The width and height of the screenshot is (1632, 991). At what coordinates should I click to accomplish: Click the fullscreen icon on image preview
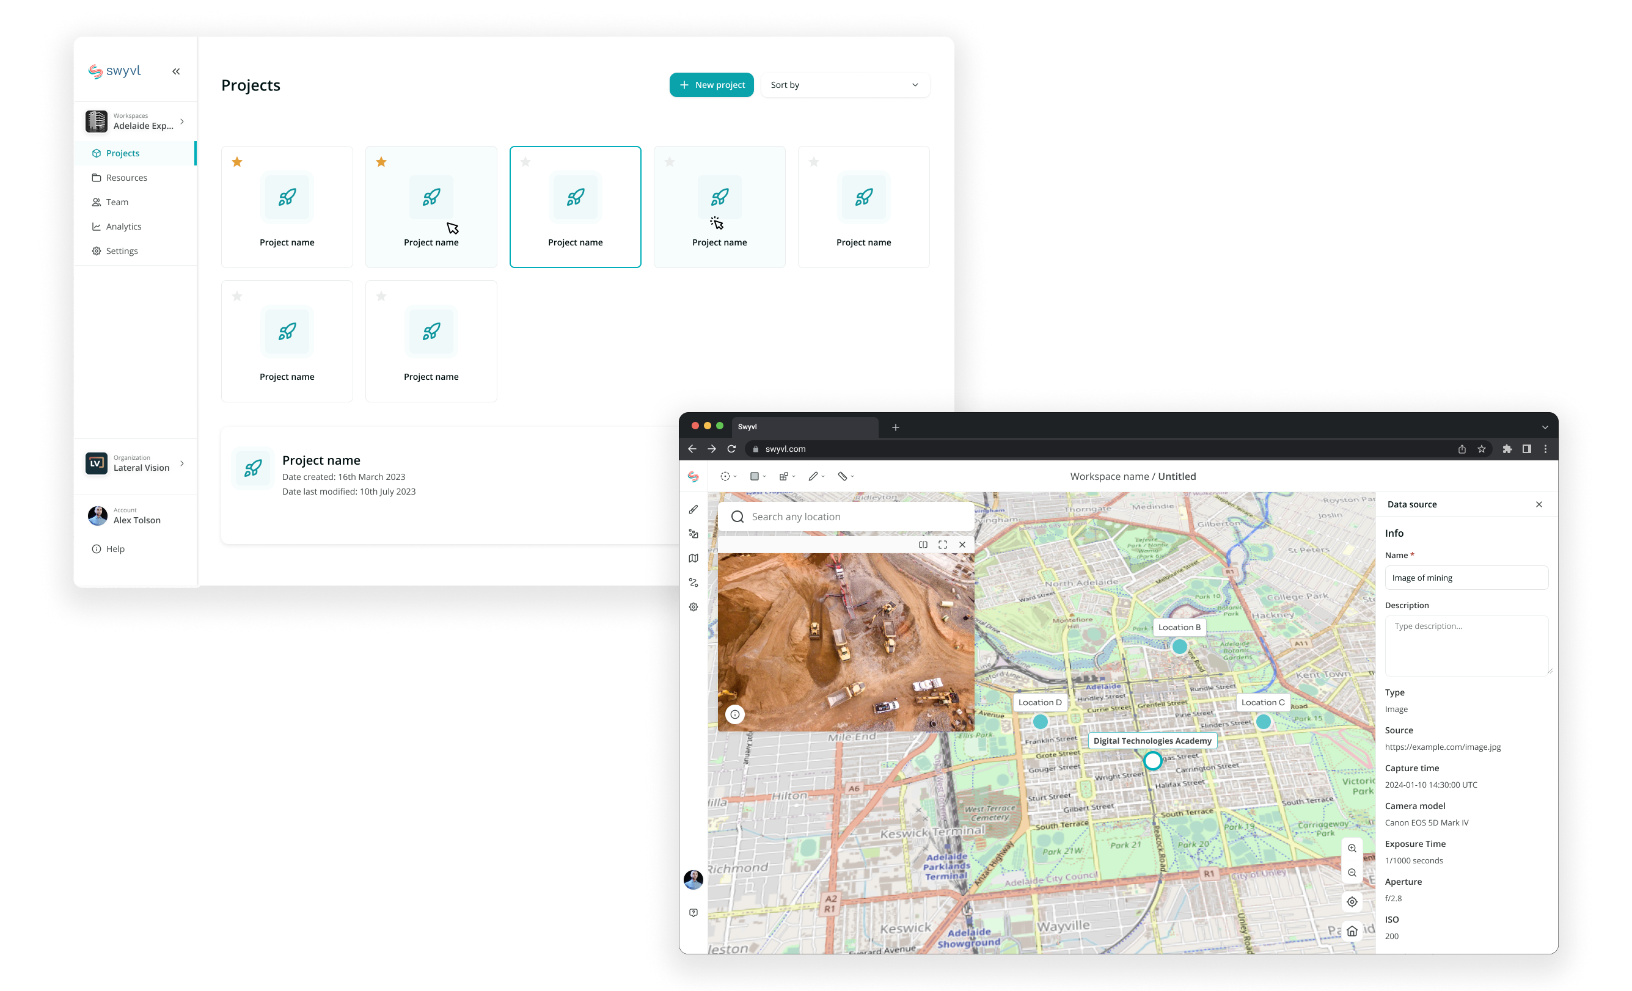pyautogui.click(x=943, y=545)
